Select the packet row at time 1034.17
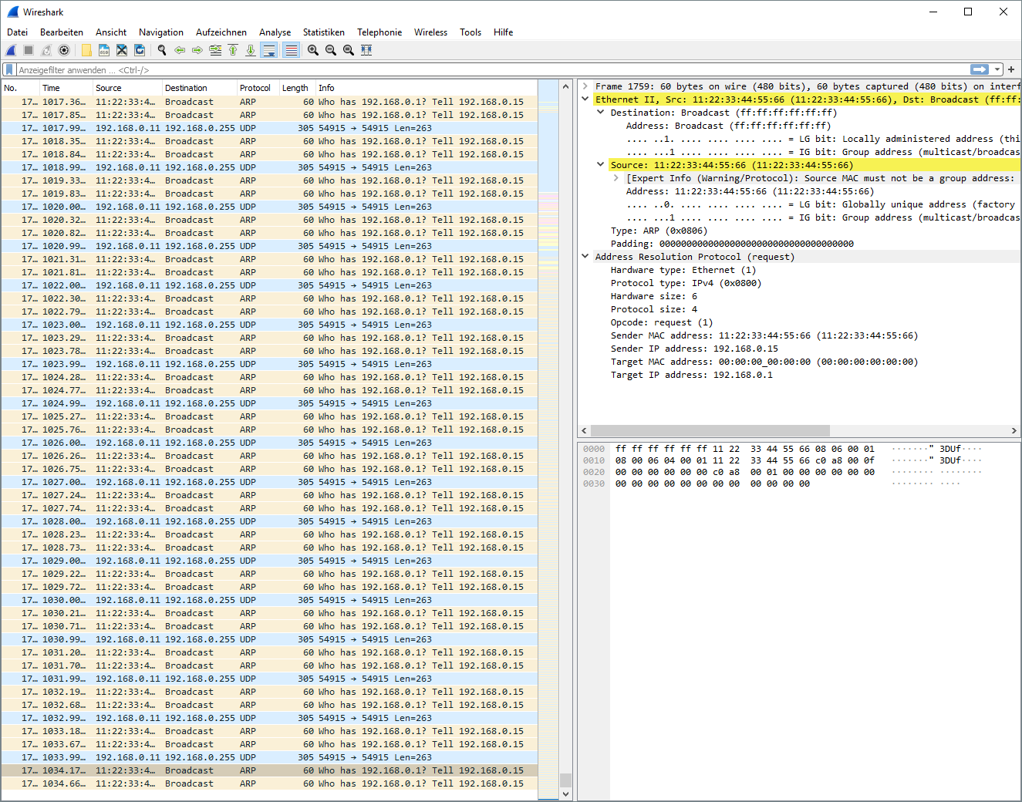This screenshot has height=802, width=1022. click(269, 770)
